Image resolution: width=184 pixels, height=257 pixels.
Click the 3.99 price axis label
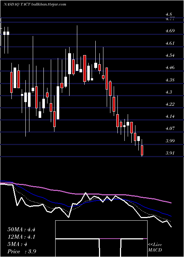(x=170, y=141)
